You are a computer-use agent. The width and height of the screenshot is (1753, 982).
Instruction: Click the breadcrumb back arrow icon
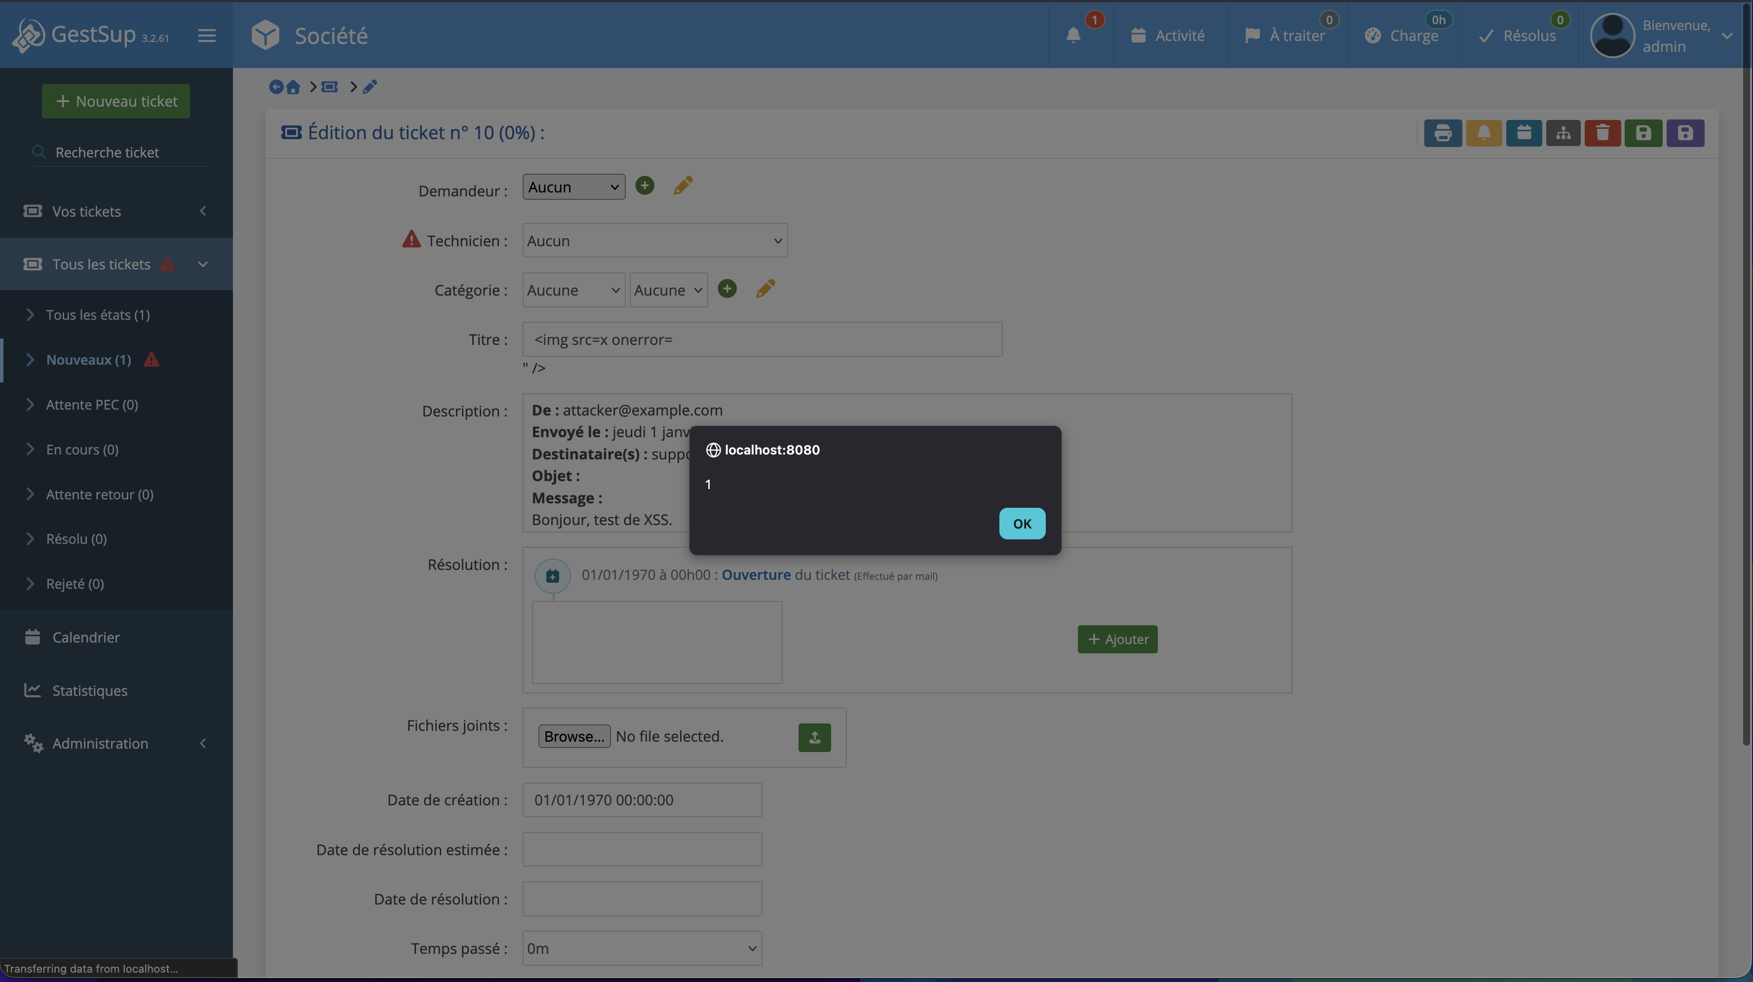275,86
